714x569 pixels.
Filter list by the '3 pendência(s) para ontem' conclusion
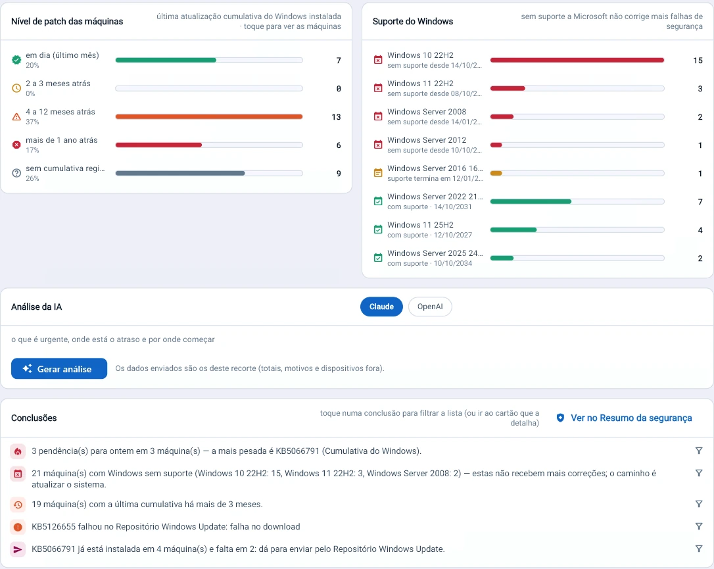698,451
